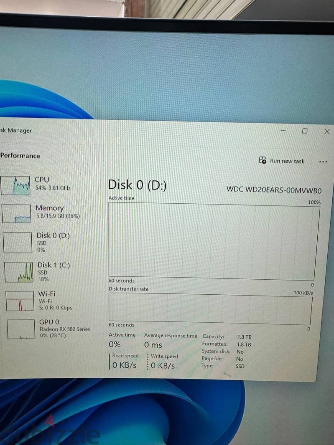Click the Page file No value

tap(240, 359)
